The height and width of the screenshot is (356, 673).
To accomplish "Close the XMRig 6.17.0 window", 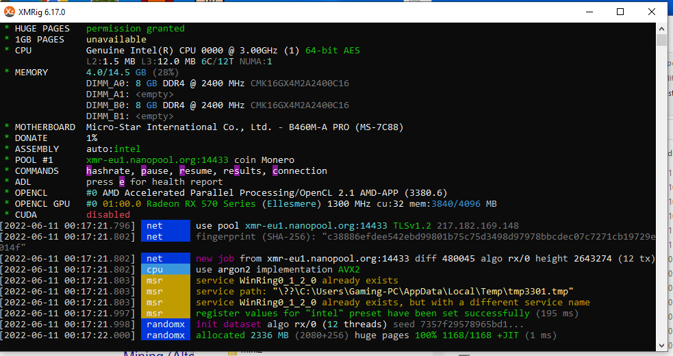I will 652,12.
